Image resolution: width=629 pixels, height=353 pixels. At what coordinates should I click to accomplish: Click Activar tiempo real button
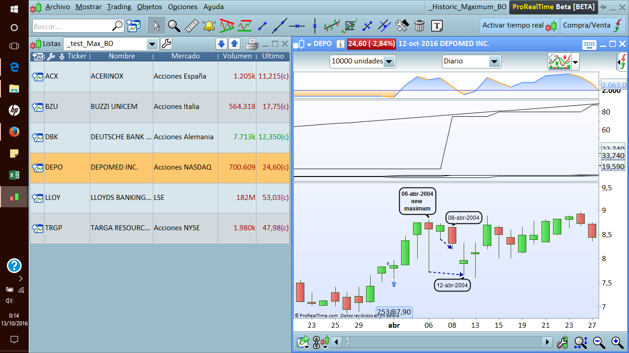click(519, 26)
